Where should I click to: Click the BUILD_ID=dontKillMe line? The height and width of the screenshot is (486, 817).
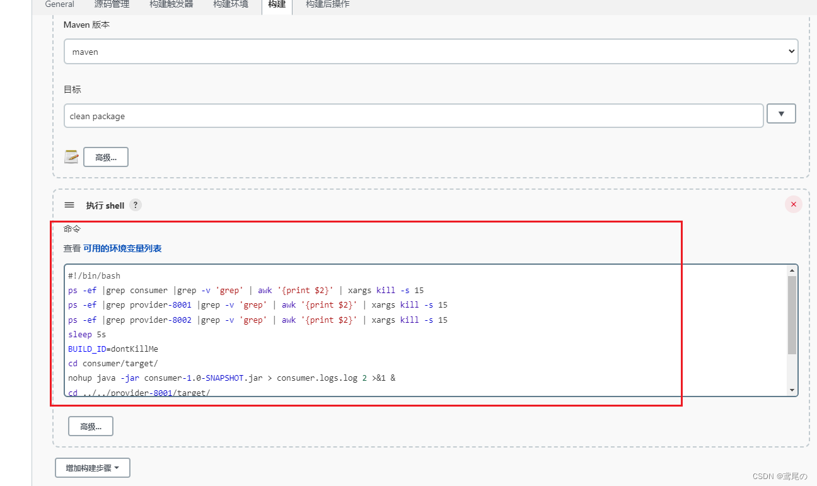click(x=113, y=349)
